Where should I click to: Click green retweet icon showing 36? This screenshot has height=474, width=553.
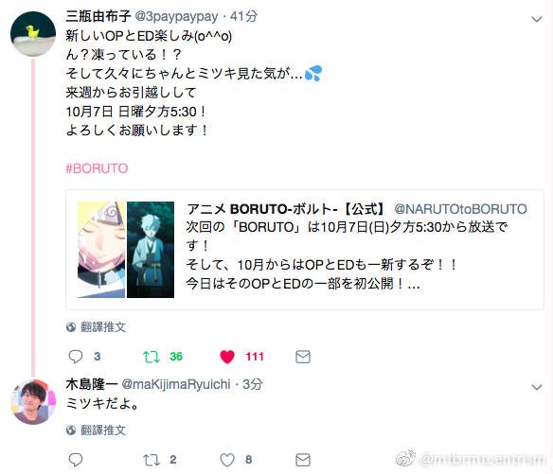tap(152, 357)
